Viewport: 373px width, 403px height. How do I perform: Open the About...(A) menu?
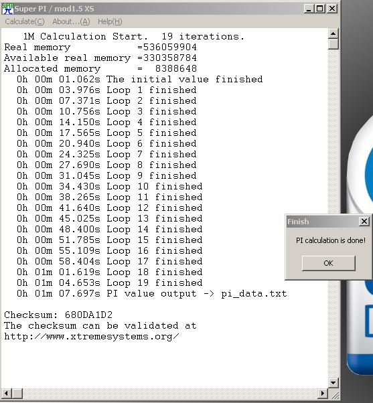pos(71,21)
